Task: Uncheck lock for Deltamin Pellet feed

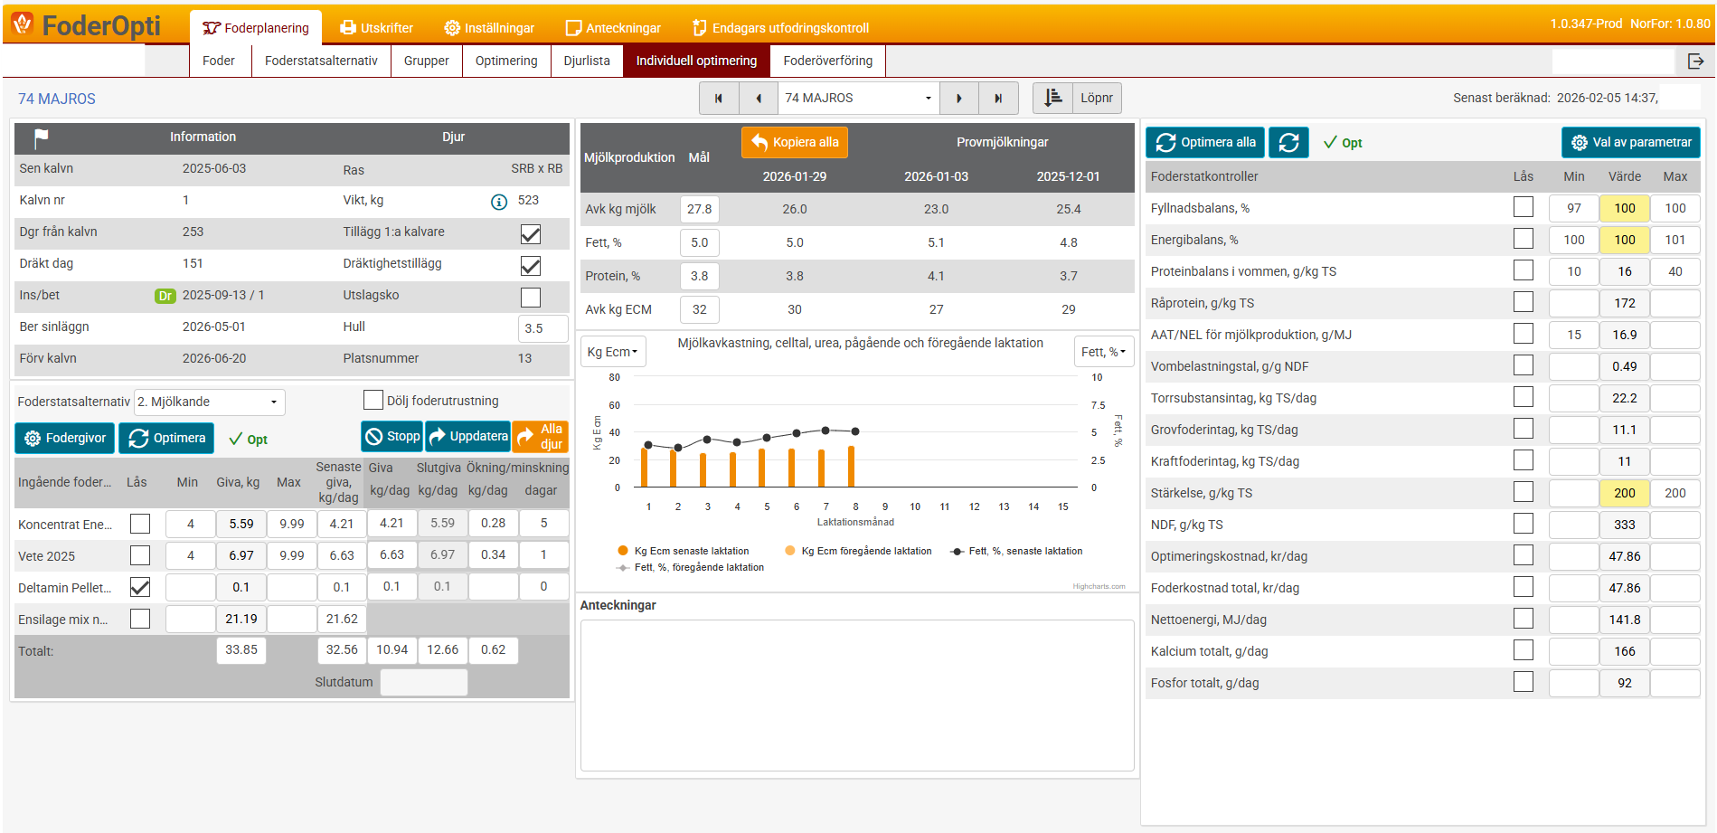Action: 140,588
